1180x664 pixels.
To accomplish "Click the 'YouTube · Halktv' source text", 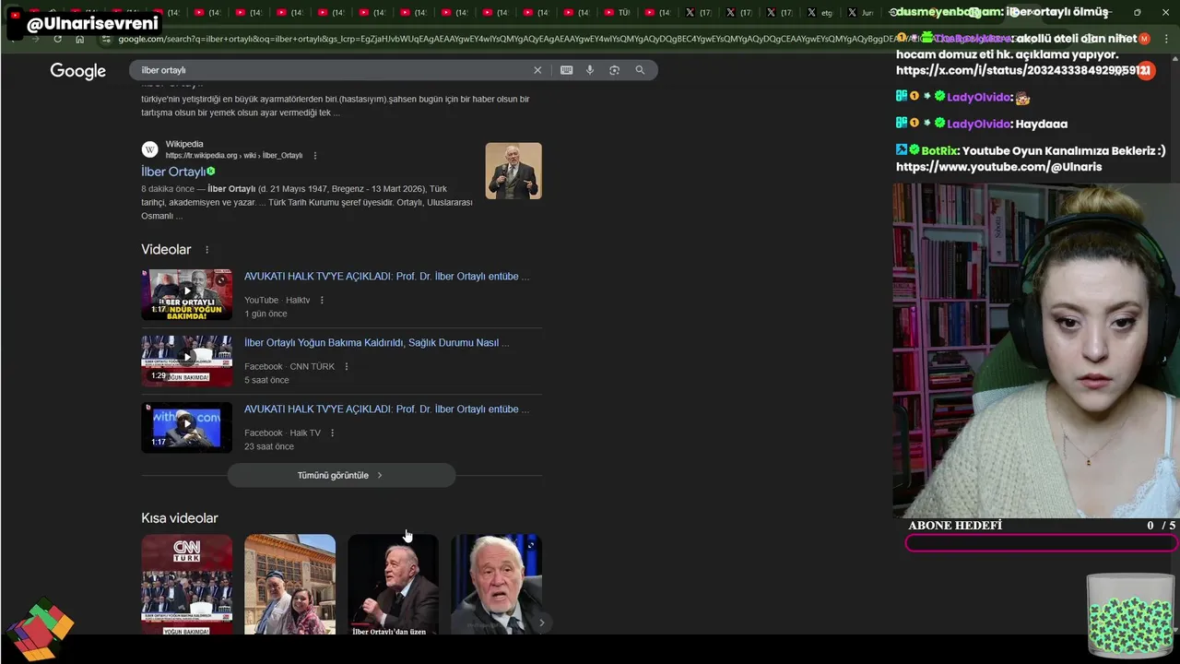I will point(277,300).
